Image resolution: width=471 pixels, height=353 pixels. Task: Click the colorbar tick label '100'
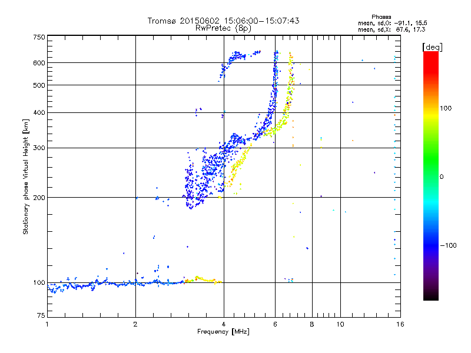446,108
